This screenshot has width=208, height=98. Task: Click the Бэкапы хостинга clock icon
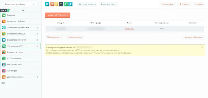click(x=4, y=52)
